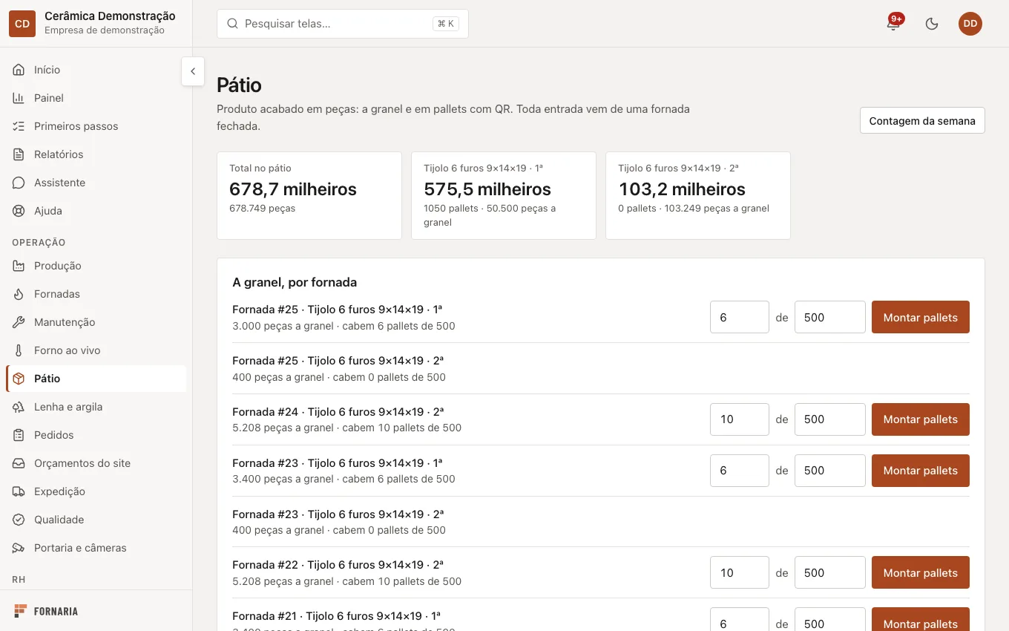
Task: Click pallet size 500 field for Fornada #24
Action: [x=830, y=419]
